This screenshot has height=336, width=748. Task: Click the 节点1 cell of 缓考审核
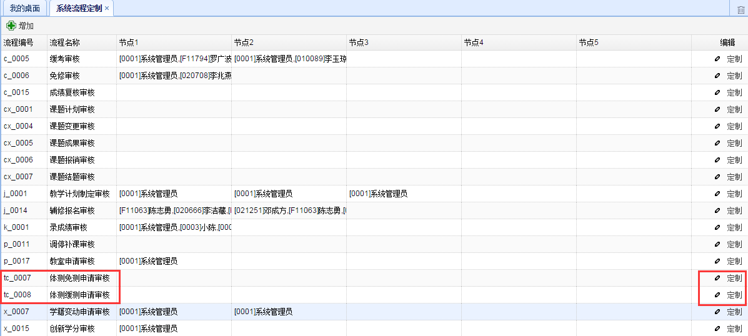(174, 59)
